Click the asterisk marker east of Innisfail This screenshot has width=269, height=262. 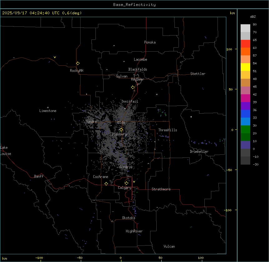click(157, 95)
